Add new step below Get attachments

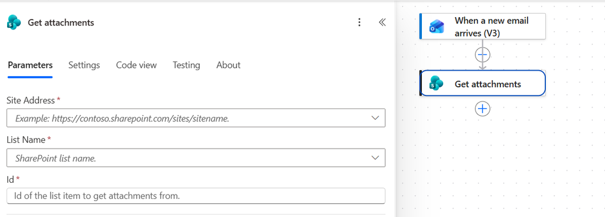[482, 109]
